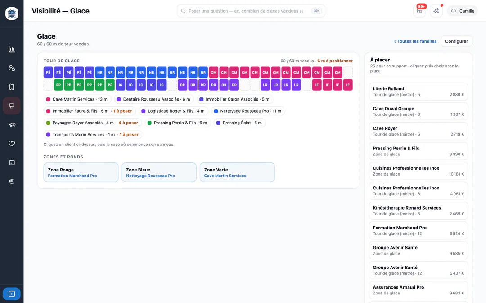Open the Camille user profile menu
This screenshot has width=486, height=303.
click(462, 11)
